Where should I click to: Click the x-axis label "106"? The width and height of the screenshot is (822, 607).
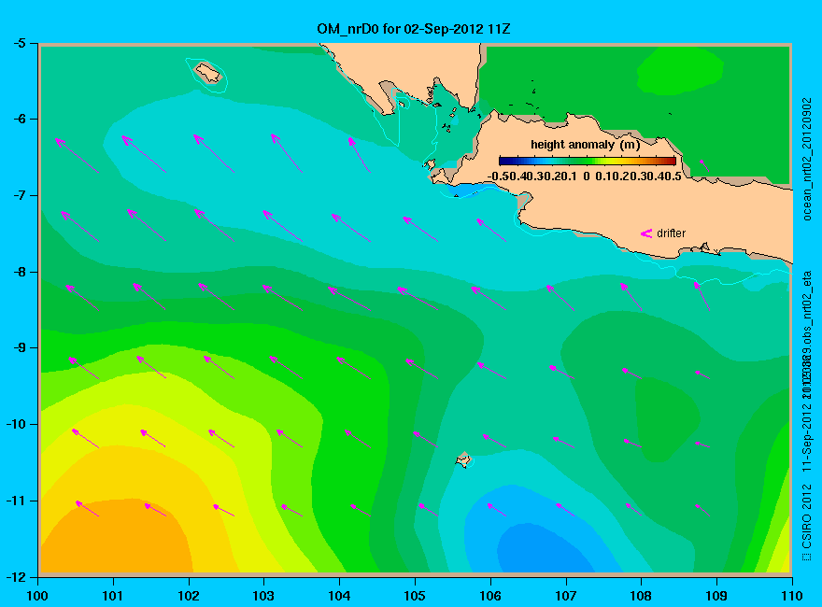click(x=490, y=596)
